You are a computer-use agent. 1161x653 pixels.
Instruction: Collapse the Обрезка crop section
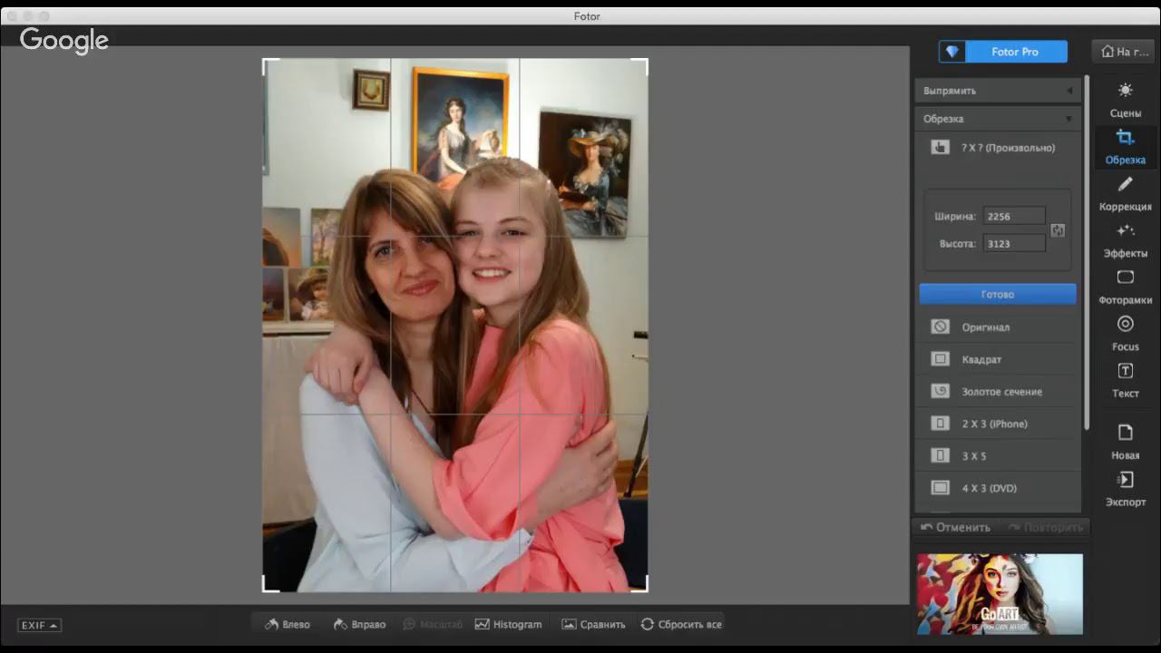click(x=998, y=119)
